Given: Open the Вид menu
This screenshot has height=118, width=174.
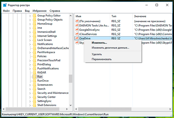Looking at the screenshot, I should pos(27,11).
